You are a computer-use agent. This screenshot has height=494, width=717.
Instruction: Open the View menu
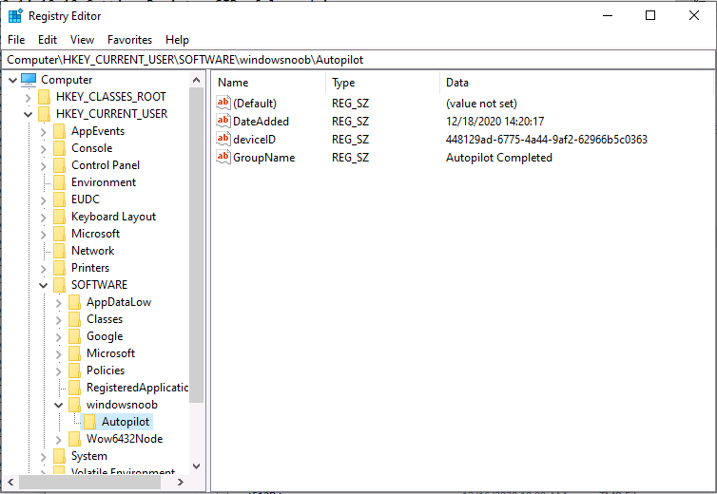pyautogui.click(x=82, y=40)
